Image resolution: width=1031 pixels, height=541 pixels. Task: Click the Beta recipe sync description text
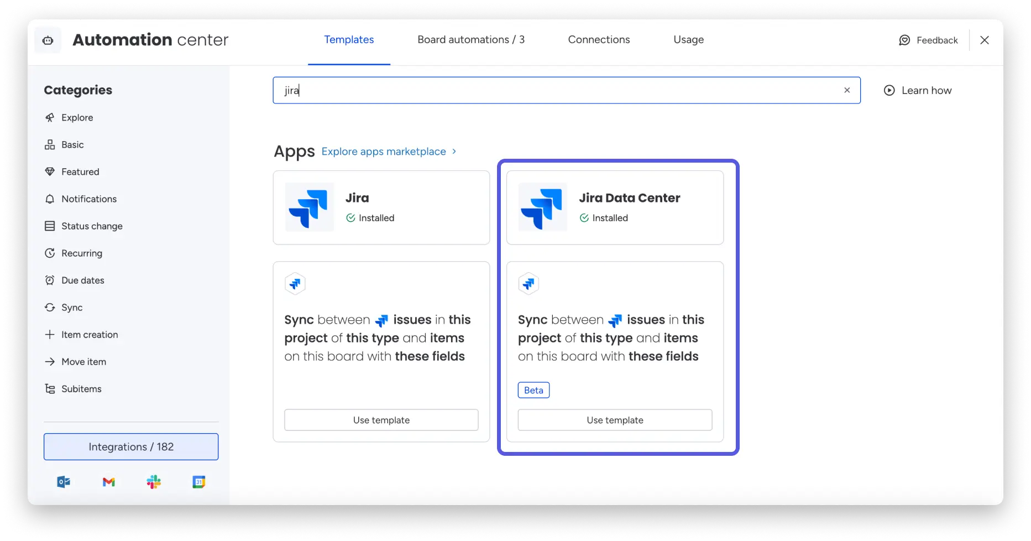click(x=611, y=337)
